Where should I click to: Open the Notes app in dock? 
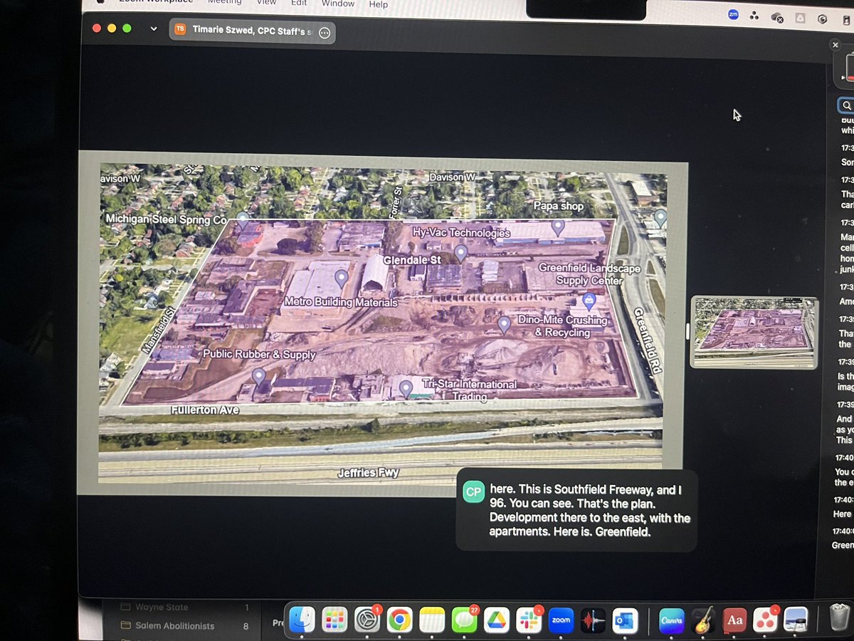(432, 620)
